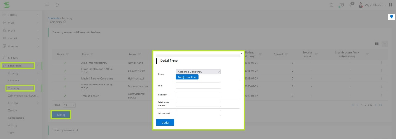The height and width of the screenshot is (139, 396).
Task: Open the Firma dropdown in the dialog
Action: (198, 72)
